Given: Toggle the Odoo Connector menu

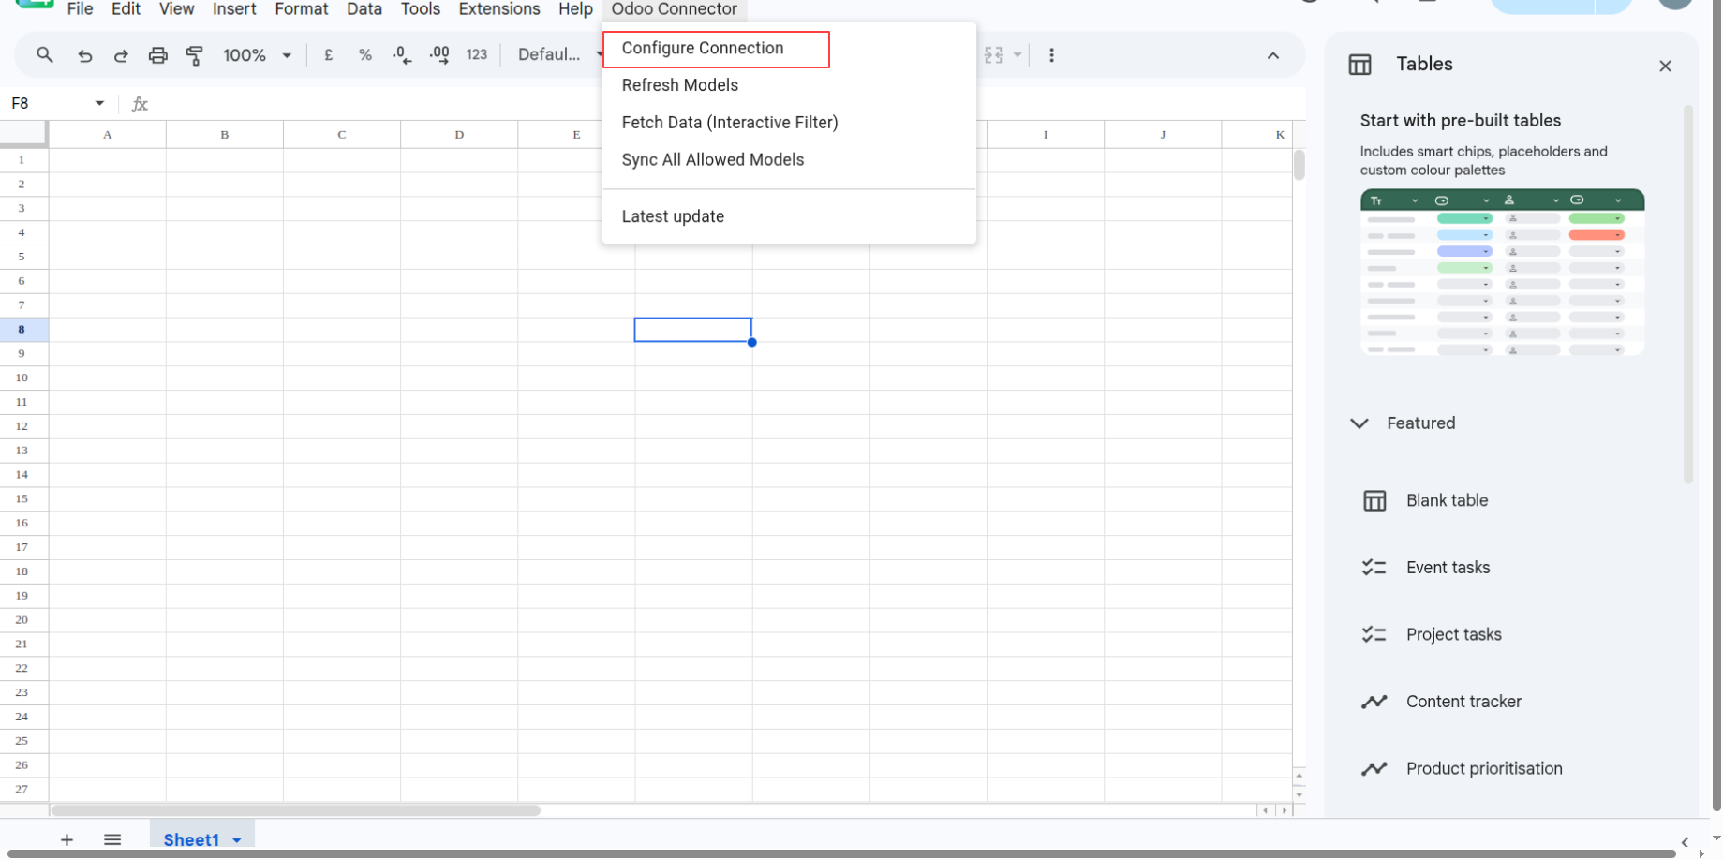Looking at the screenshot, I should [x=675, y=9].
